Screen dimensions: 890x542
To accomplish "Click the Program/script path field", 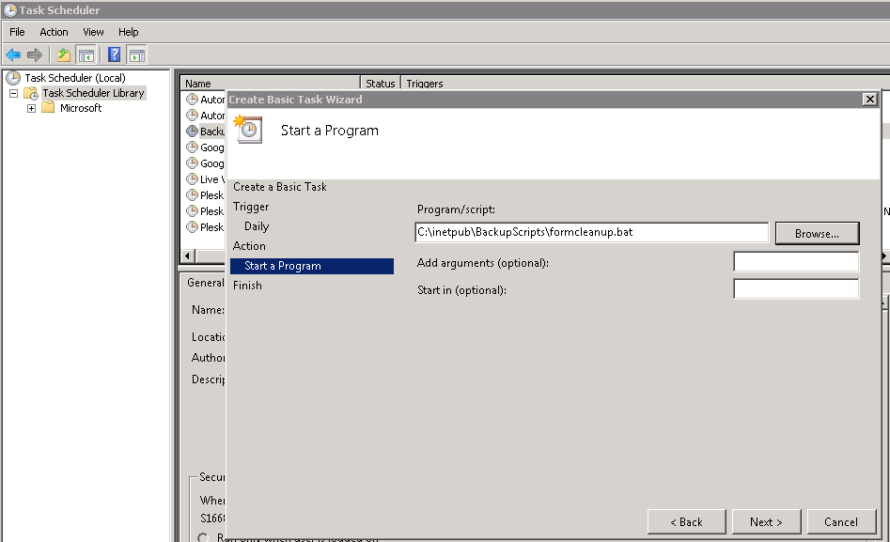I will (591, 232).
